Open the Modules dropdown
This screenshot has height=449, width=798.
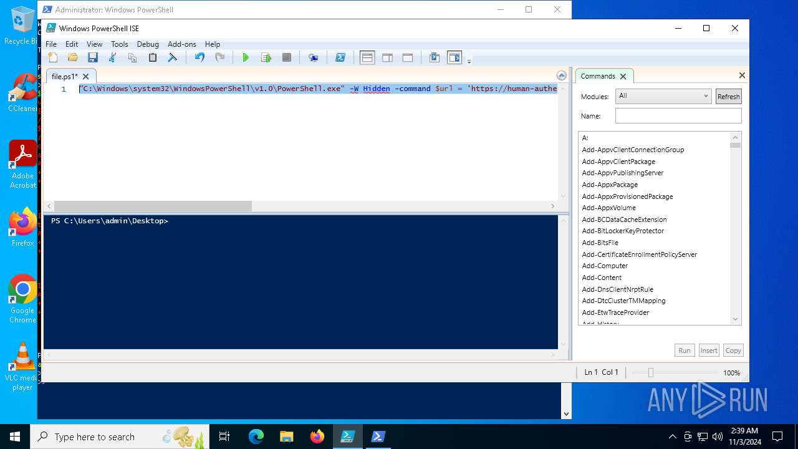click(663, 96)
